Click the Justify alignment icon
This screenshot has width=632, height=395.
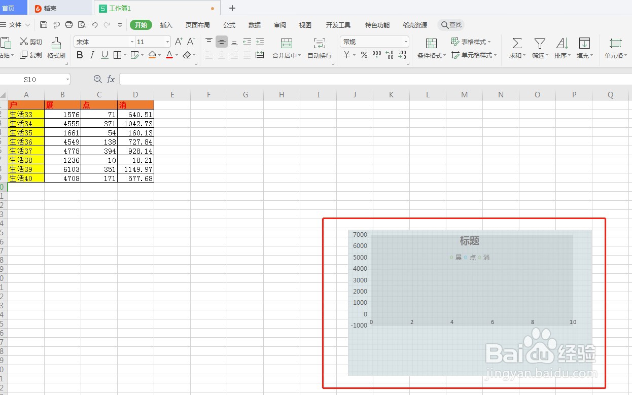247,55
